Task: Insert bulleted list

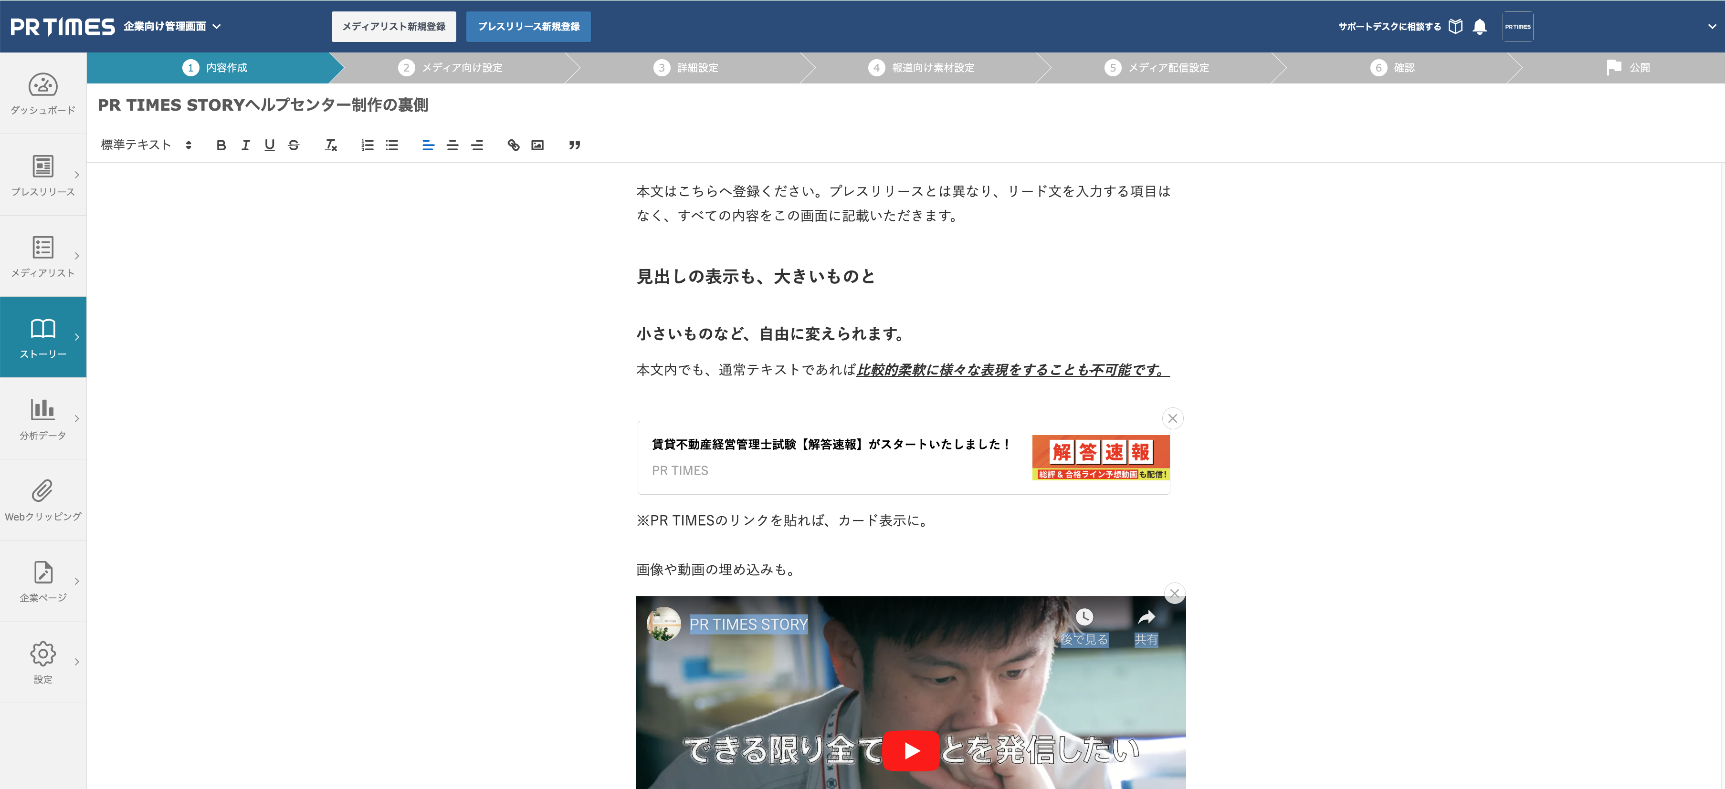Action: point(392,145)
